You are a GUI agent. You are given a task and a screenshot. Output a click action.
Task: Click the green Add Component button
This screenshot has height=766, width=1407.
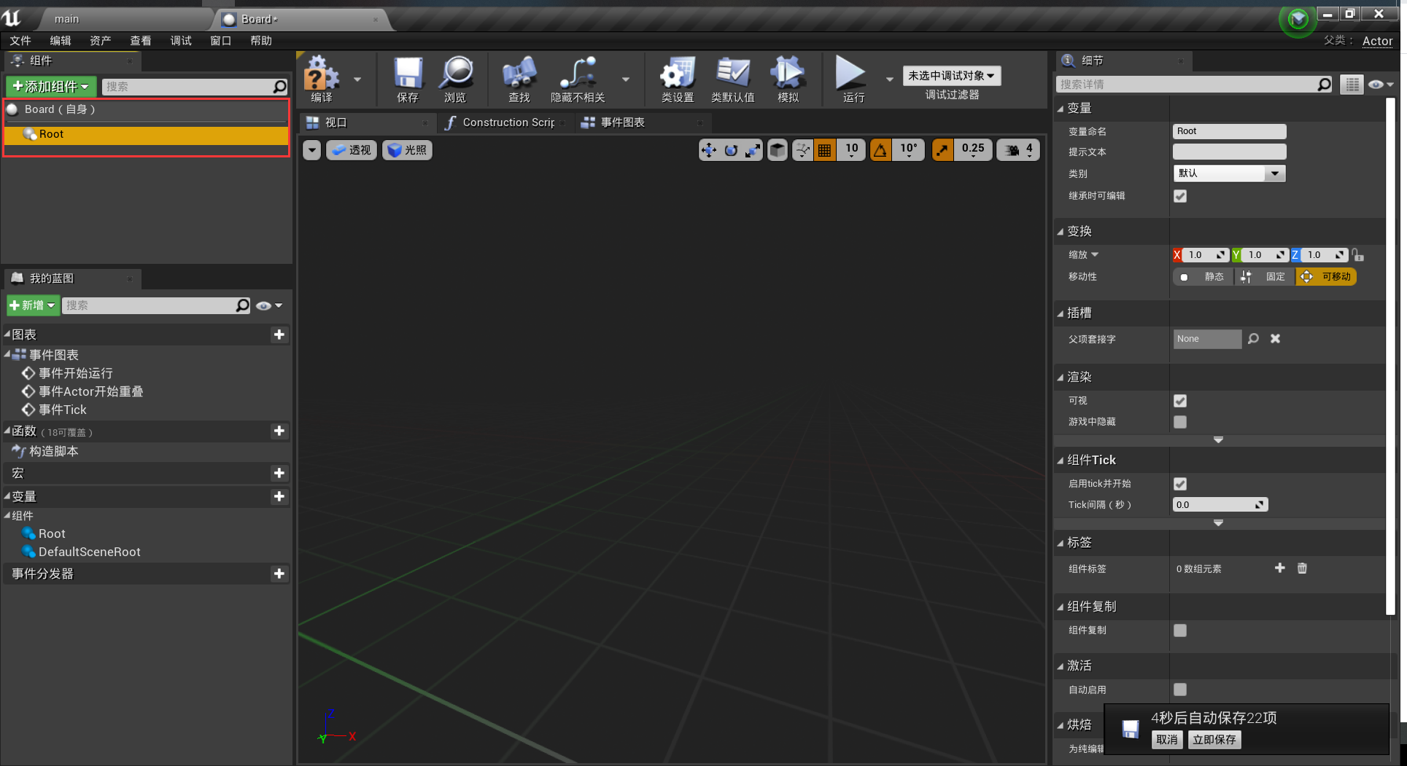click(51, 87)
